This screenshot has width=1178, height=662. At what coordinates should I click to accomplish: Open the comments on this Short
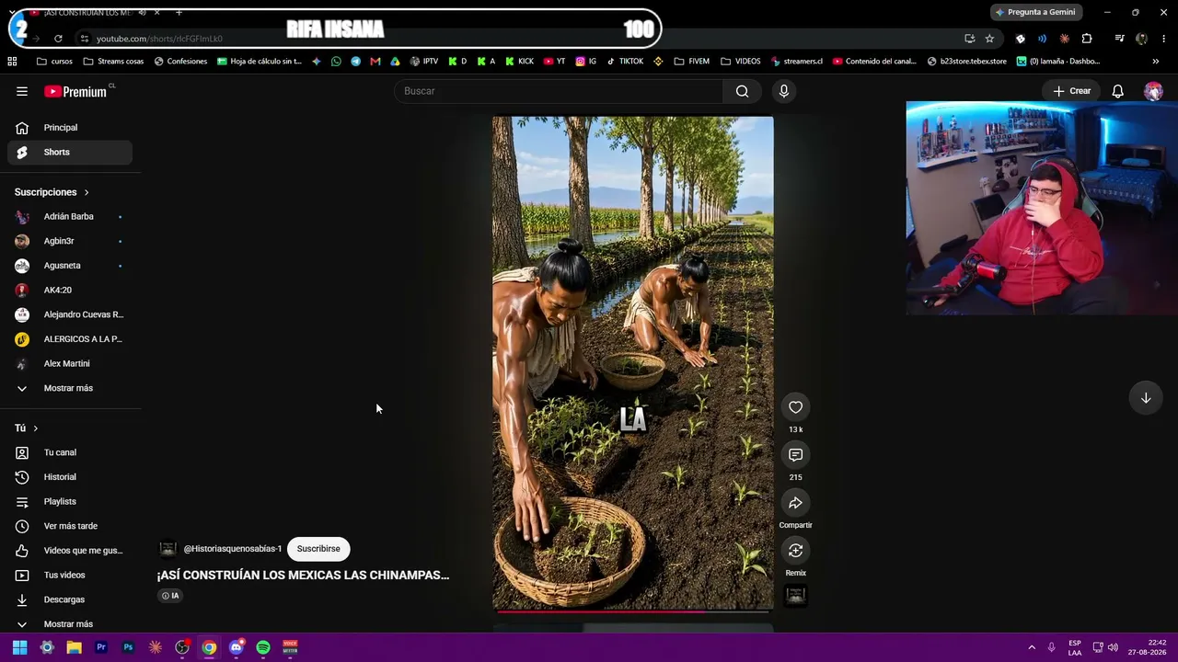click(795, 455)
